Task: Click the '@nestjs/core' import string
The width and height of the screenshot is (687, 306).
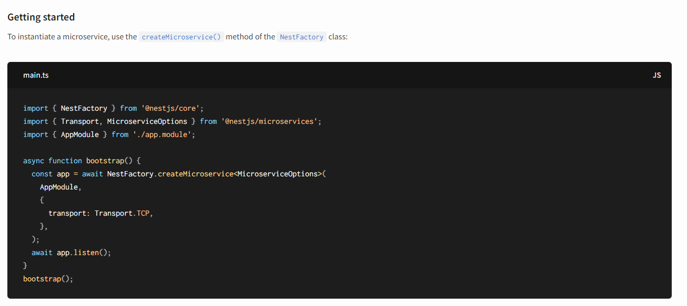Action: [170, 108]
